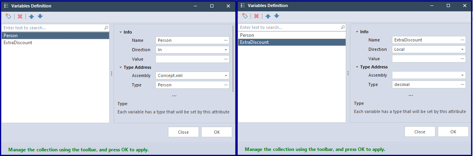Click the vertical splitter grip in left window

click(112, 74)
